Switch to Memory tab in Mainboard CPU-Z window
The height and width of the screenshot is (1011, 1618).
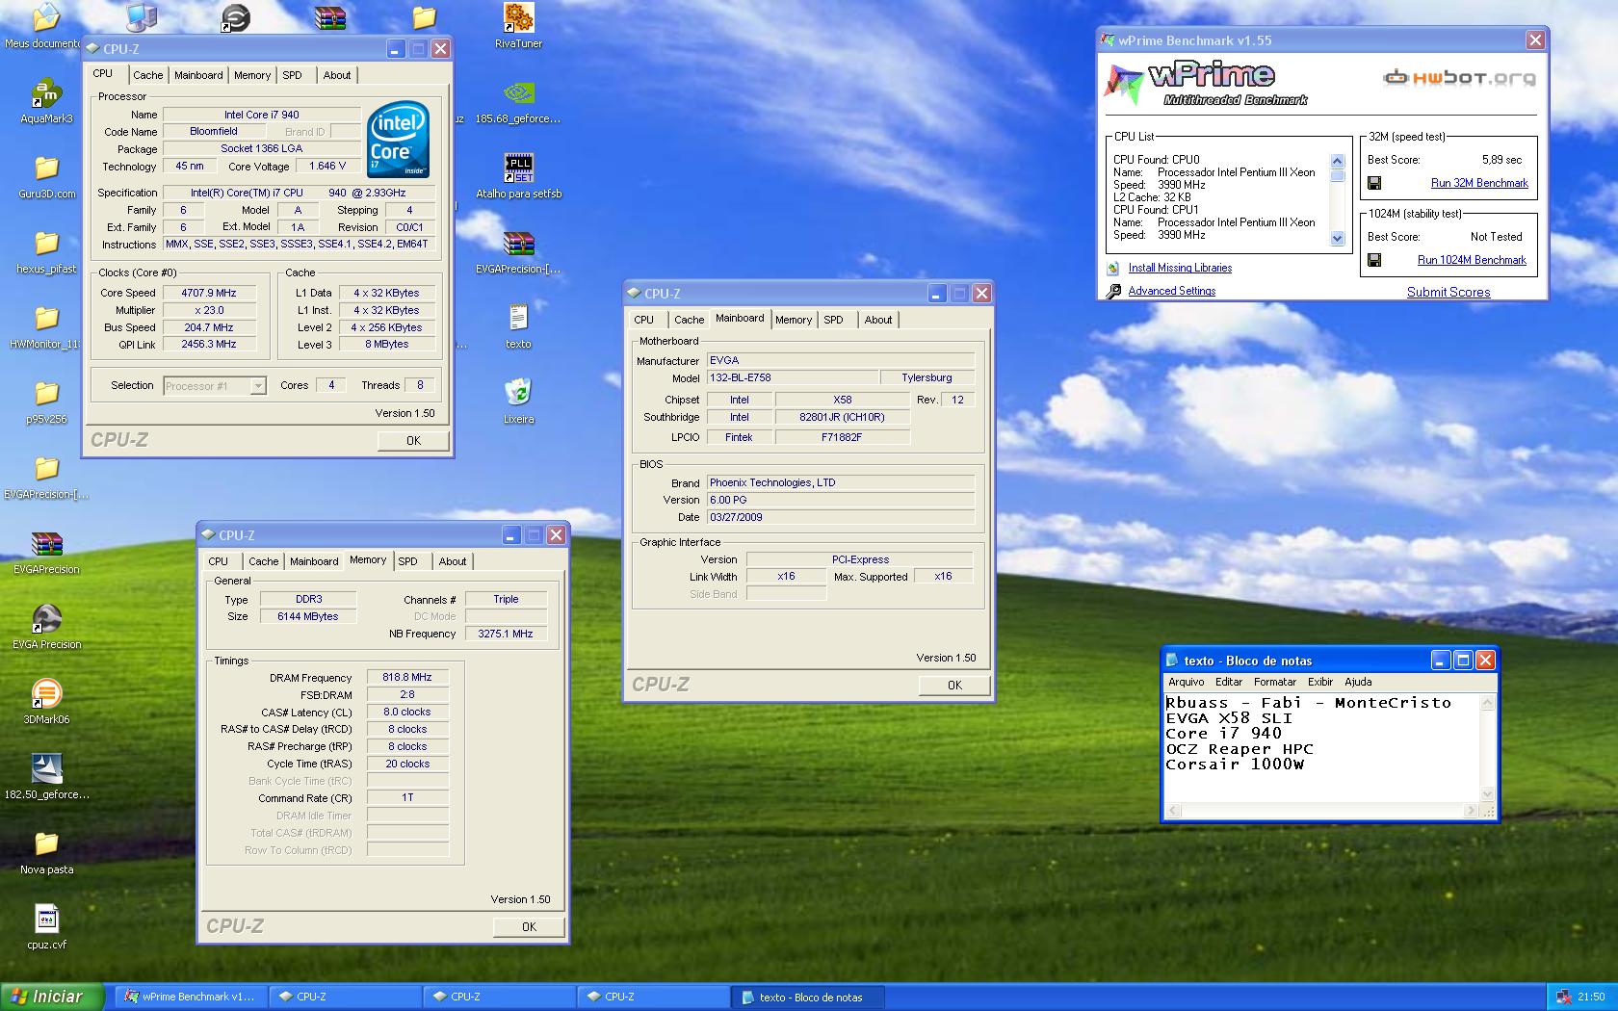pyautogui.click(x=794, y=320)
